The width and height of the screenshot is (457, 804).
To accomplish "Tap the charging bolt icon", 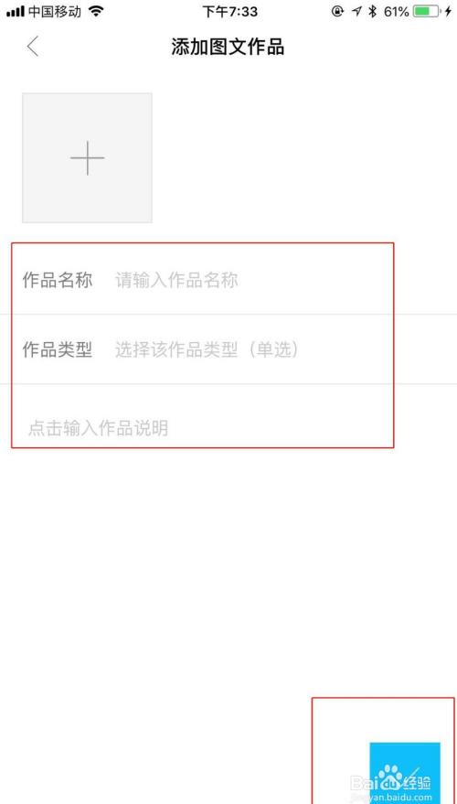I will pyautogui.click(x=448, y=11).
